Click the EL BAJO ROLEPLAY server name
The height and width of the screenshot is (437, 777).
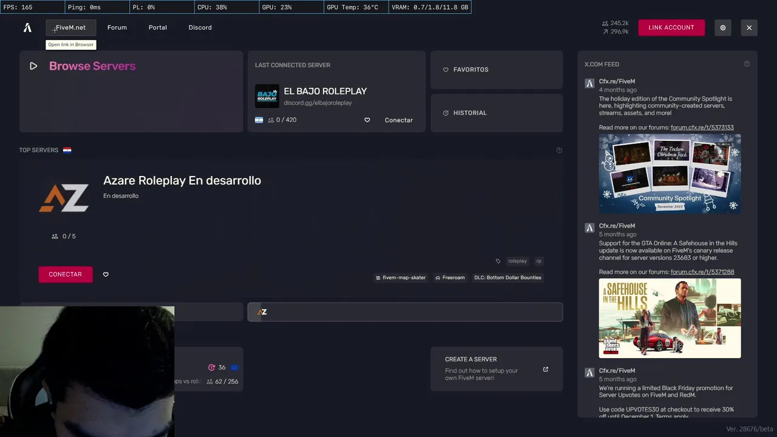click(325, 91)
